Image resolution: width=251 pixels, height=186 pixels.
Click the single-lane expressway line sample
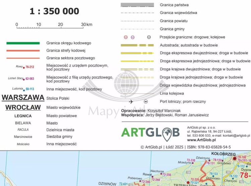[137, 61]
